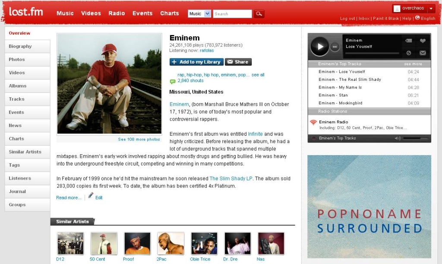Screen dimensions: 442x264
Task: Skip to next track in player
Action: tap(335, 47)
